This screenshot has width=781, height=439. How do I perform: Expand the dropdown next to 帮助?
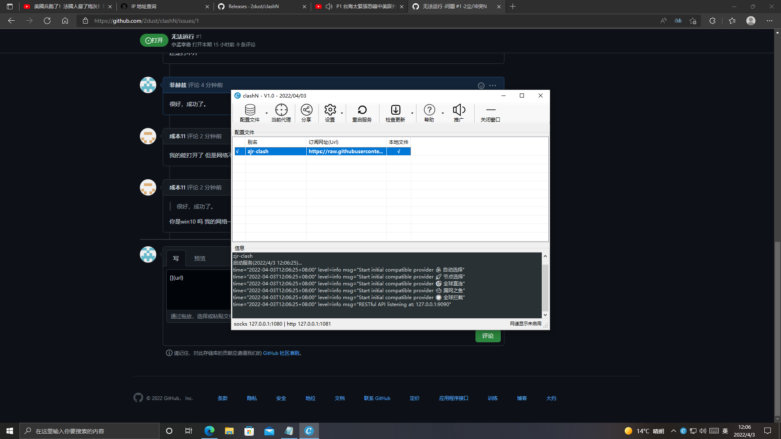tap(443, 114)
